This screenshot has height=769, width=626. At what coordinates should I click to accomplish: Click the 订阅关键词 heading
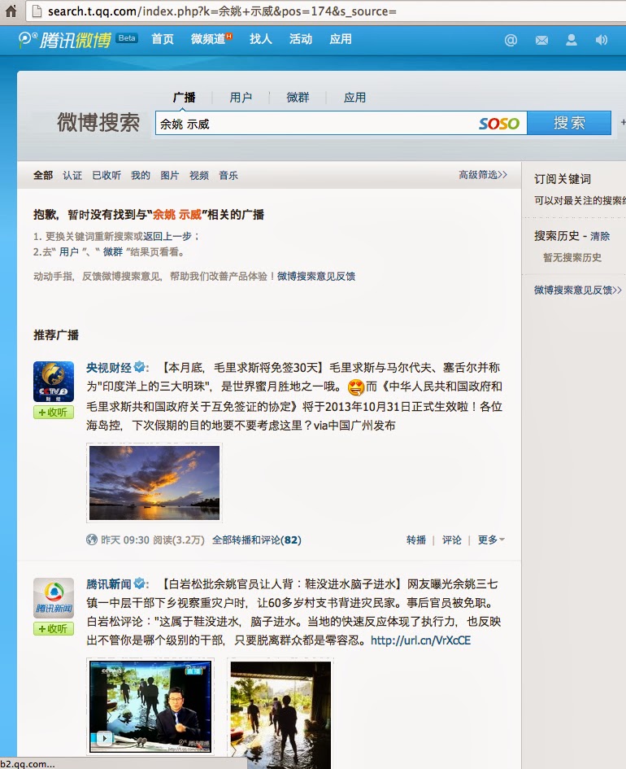[x=563, y=179]
